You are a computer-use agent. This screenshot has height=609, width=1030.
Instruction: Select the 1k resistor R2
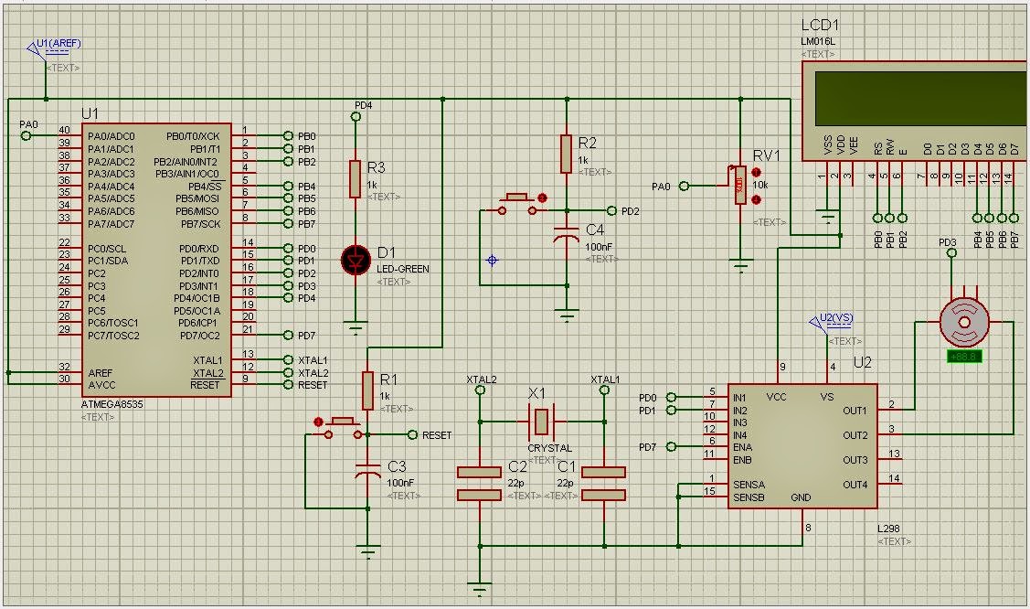(x=567, y=155)
